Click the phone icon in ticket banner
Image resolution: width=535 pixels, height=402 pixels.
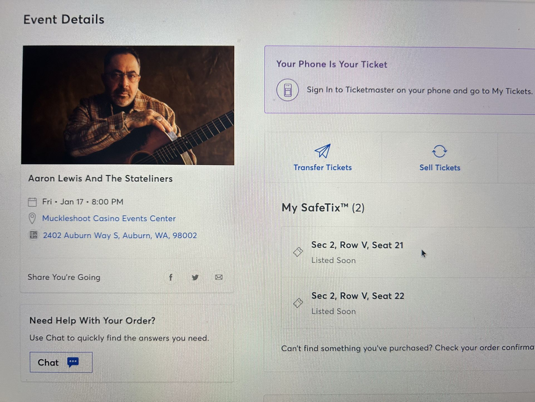coord(288,90)
